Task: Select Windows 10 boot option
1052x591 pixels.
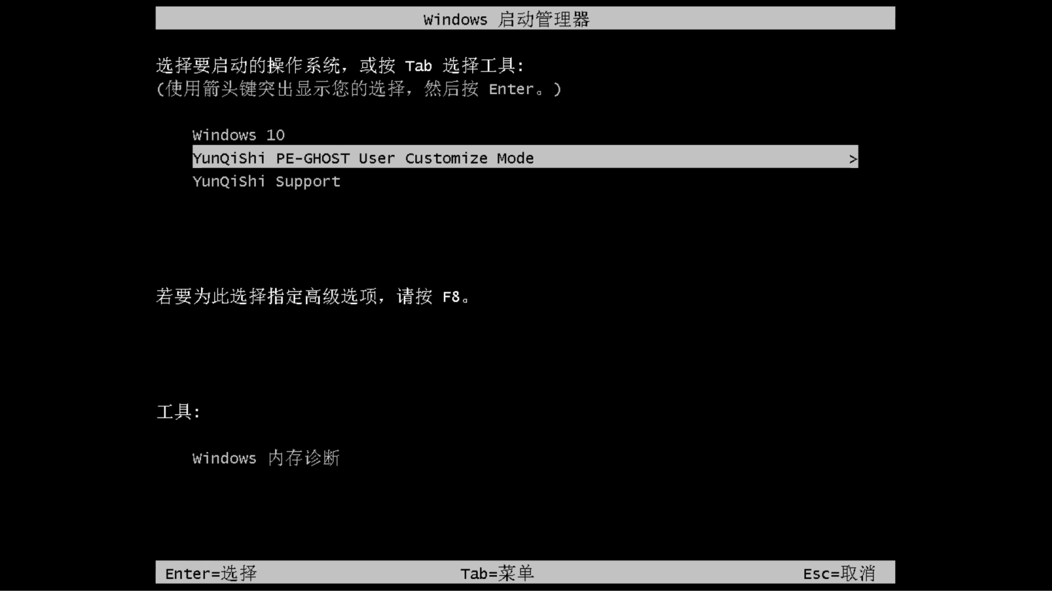Action: coord(238,135)
